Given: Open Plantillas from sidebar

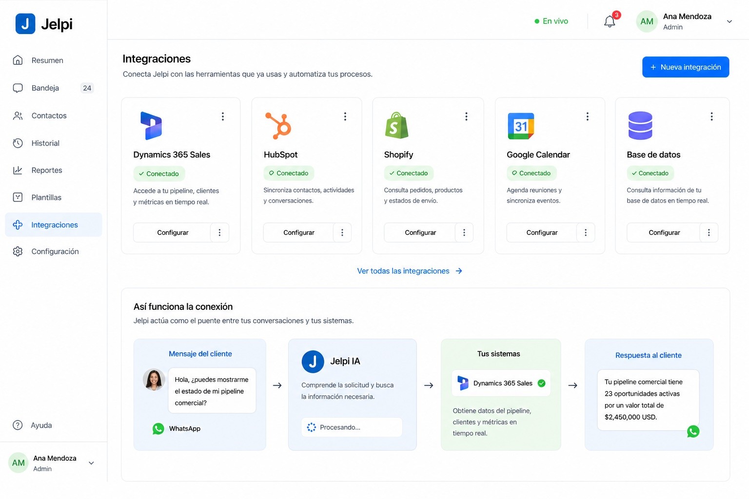Looking at the screenshot, I should point(54,197).
